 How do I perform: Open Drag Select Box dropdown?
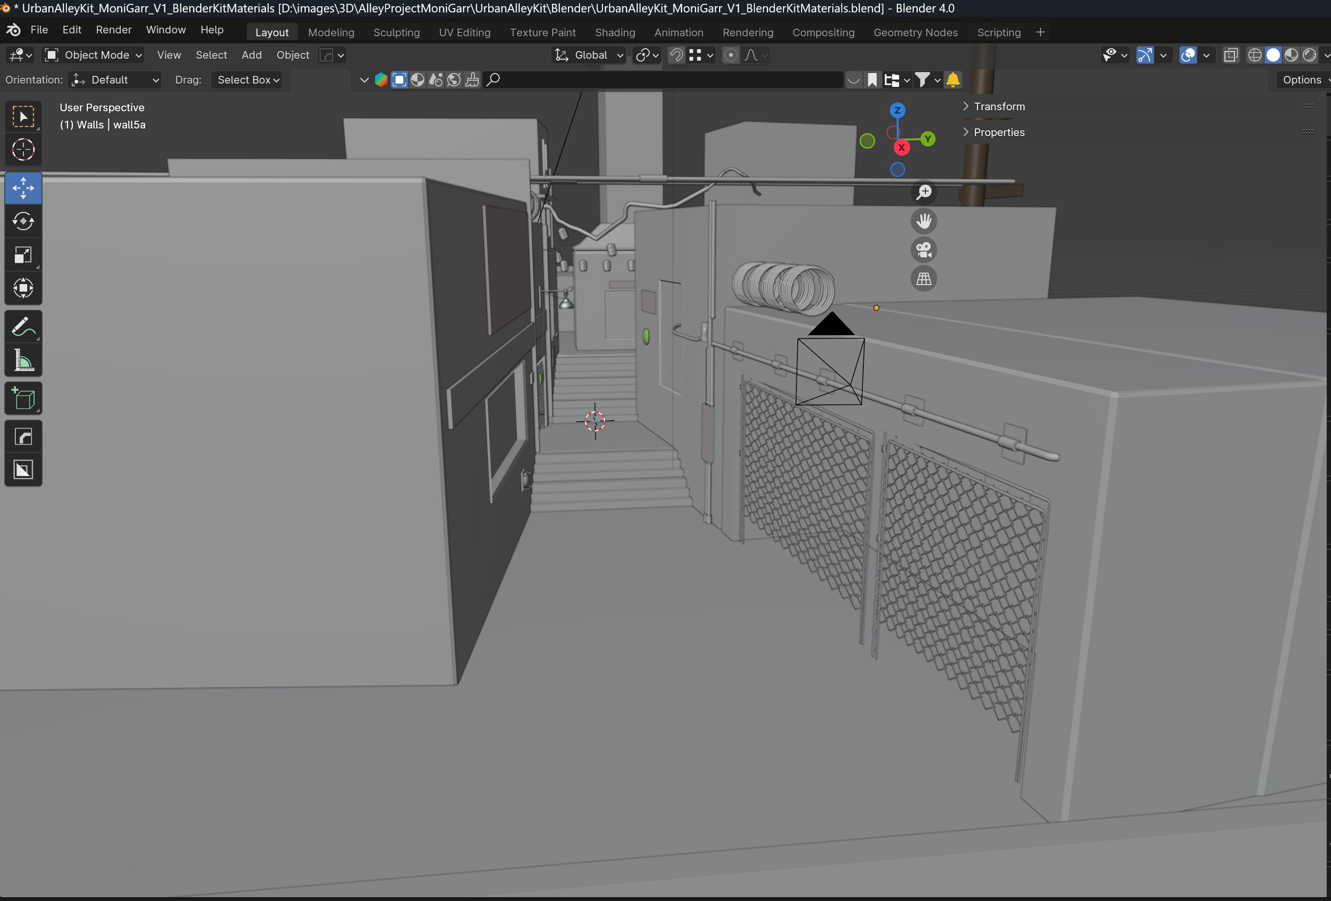tap(247, 80)
